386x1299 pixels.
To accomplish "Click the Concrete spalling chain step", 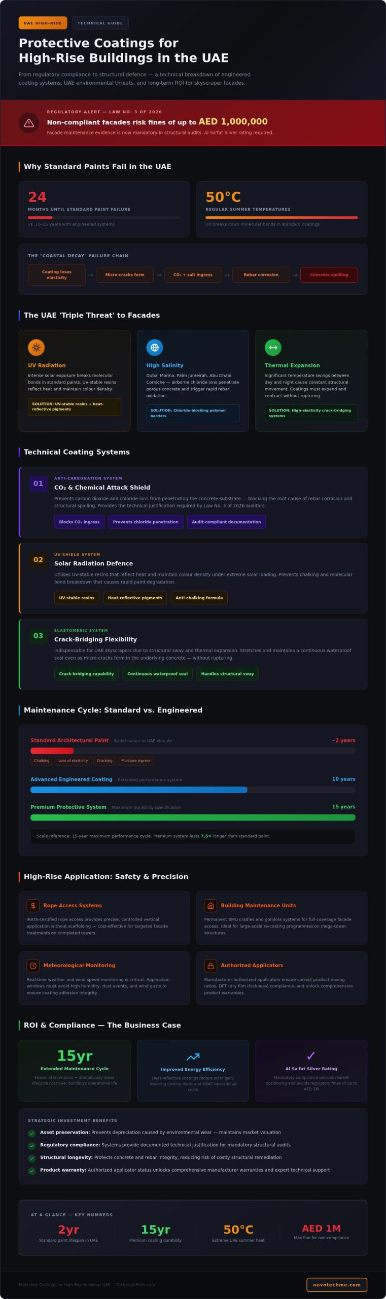I will [329, 275].
